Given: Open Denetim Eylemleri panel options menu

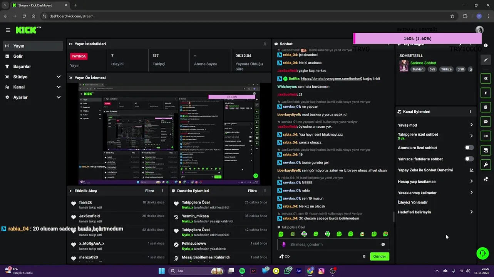Looking at the screenshot, I should point(265,191).
